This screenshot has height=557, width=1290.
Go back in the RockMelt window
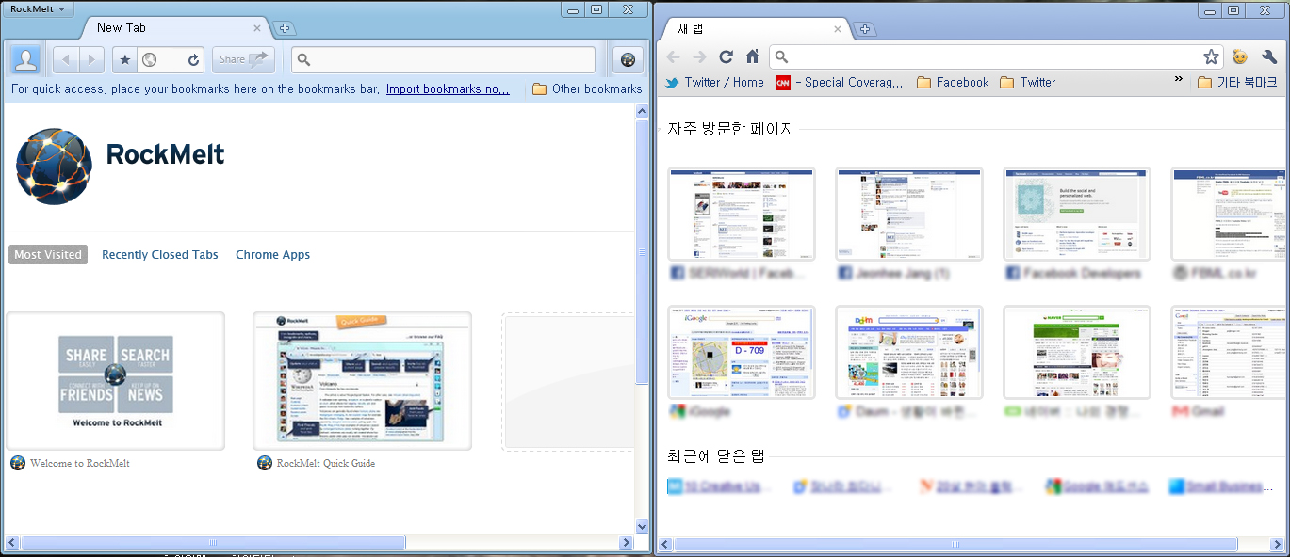point(66,60)
